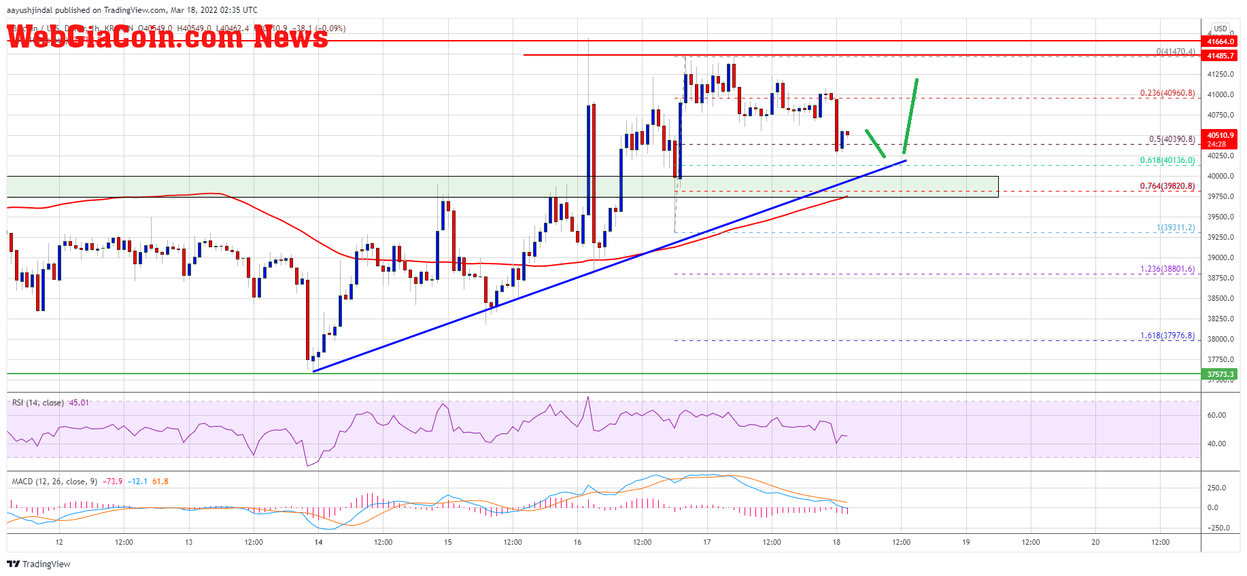Screen dimensions: 1247x576
Task: Click 38750.0 on the price axis
Action: point(1220,278)
